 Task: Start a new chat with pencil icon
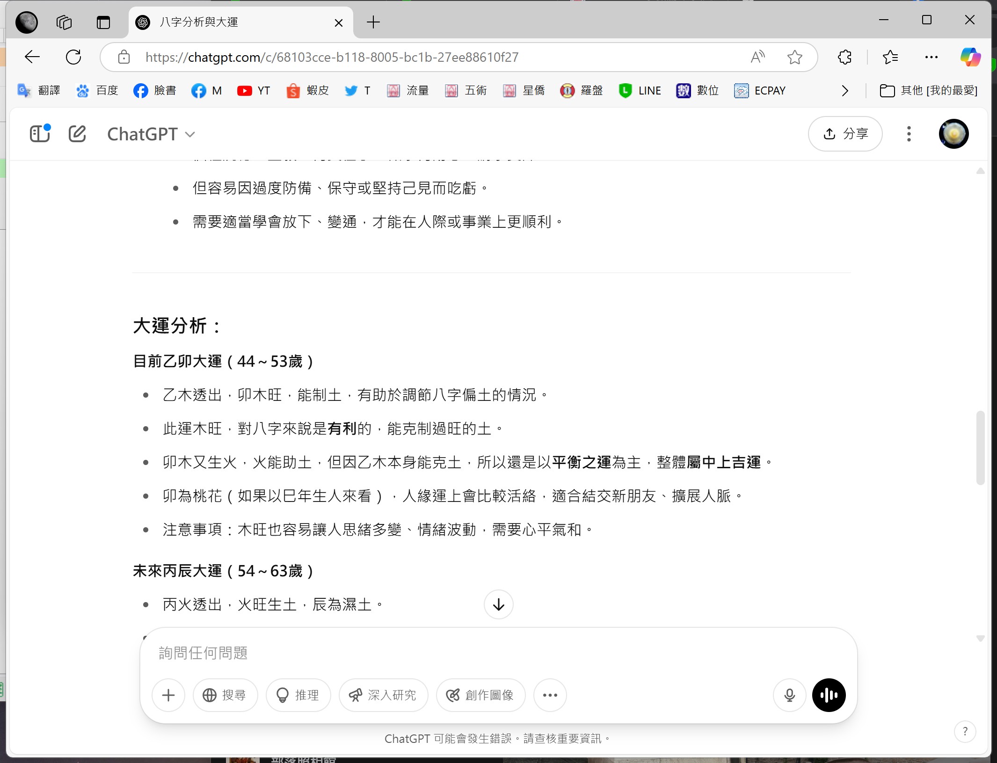(77, 134)
